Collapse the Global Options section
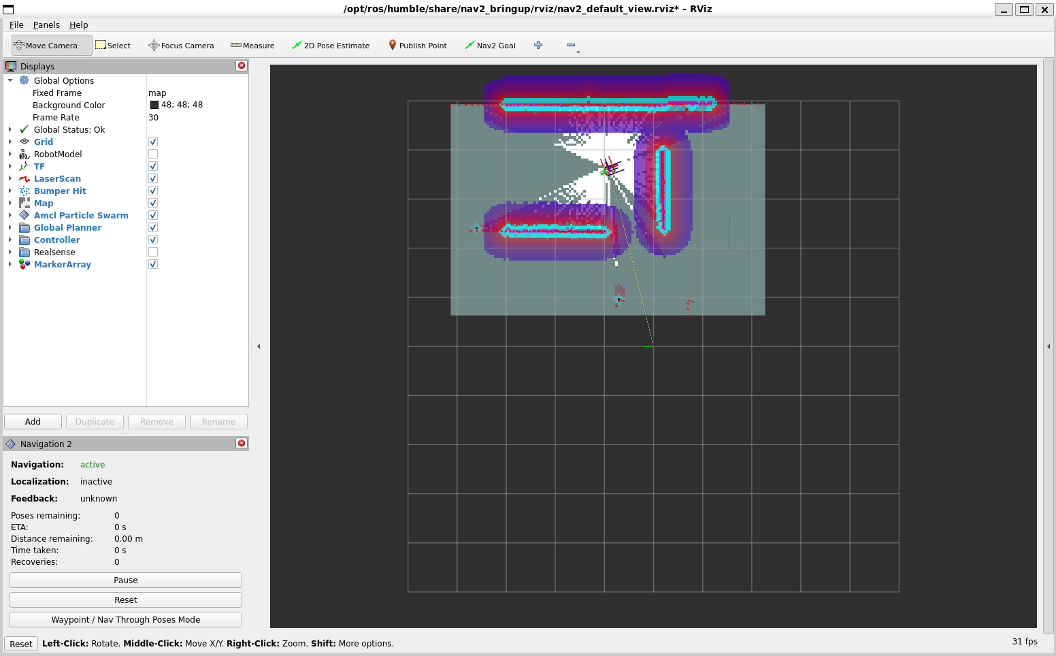The width and height of the screenshot is (1056, 656). [10, 80]
